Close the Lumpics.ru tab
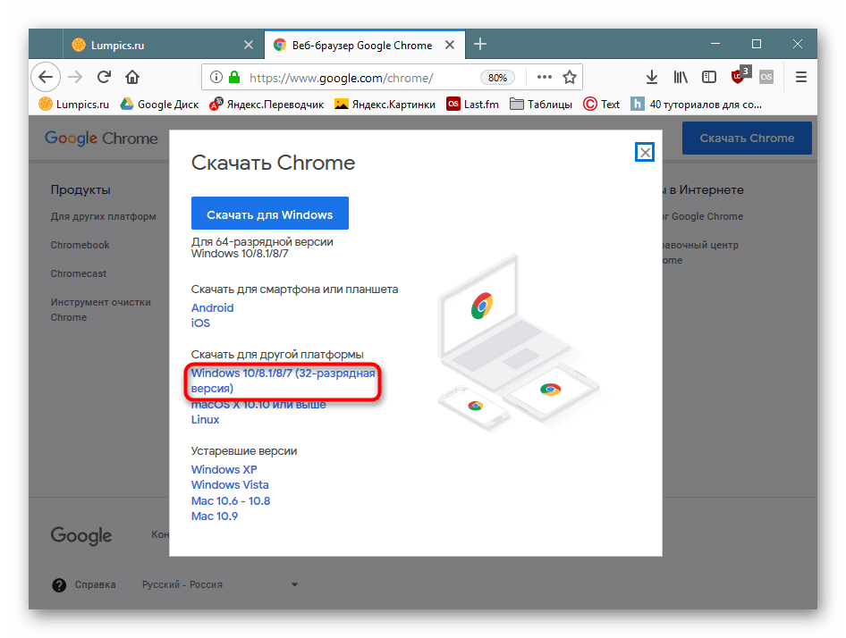This screenshot has height=638, width=846. 249,45
